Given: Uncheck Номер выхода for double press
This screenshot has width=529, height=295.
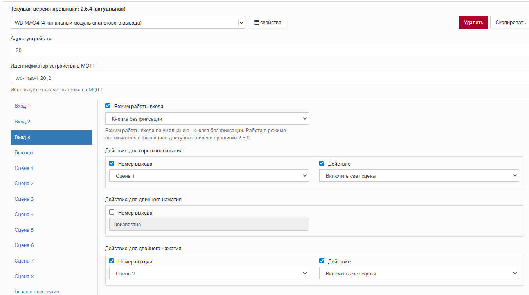Looking at the screenshot, I should [x=112, y=261].
